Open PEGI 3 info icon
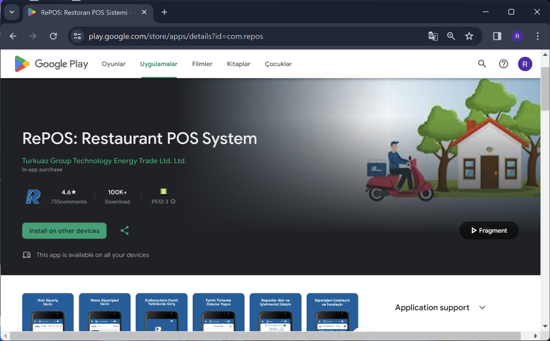 173,202
